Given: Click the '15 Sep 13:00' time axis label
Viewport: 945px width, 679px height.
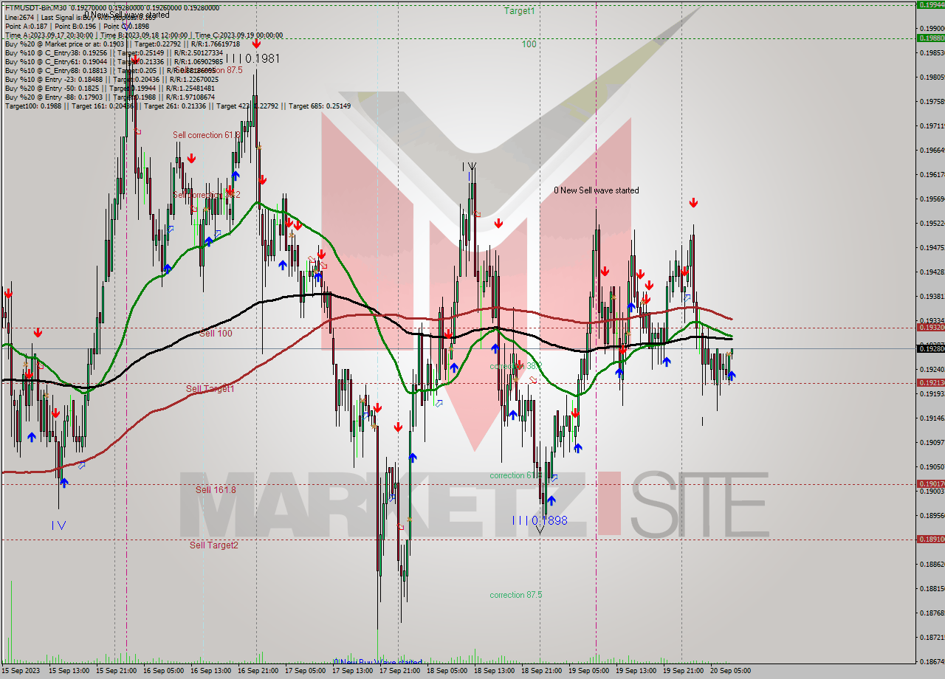Looking at the screenshot, I should point(67,671).
